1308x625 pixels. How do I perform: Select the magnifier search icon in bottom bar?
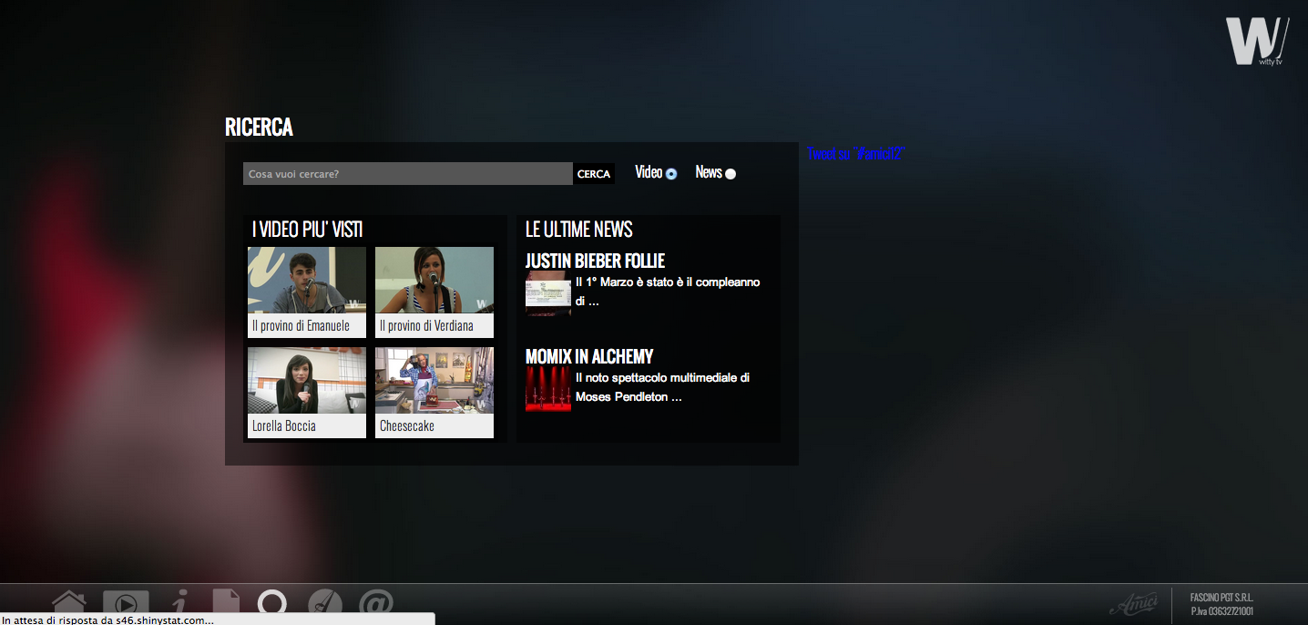(x=272, y=603)
